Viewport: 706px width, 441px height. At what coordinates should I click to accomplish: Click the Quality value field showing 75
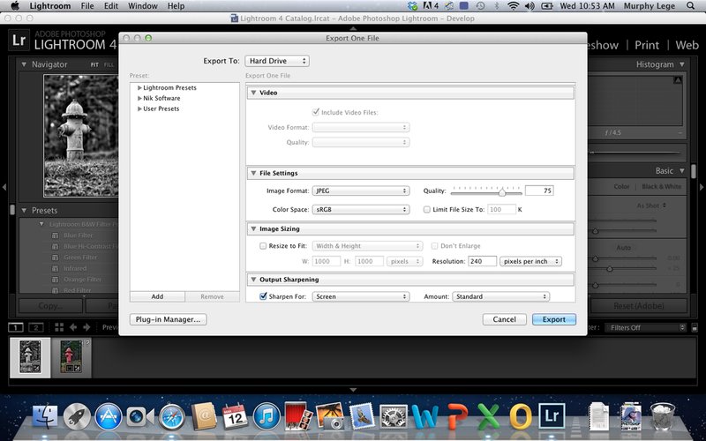(539, 191)
